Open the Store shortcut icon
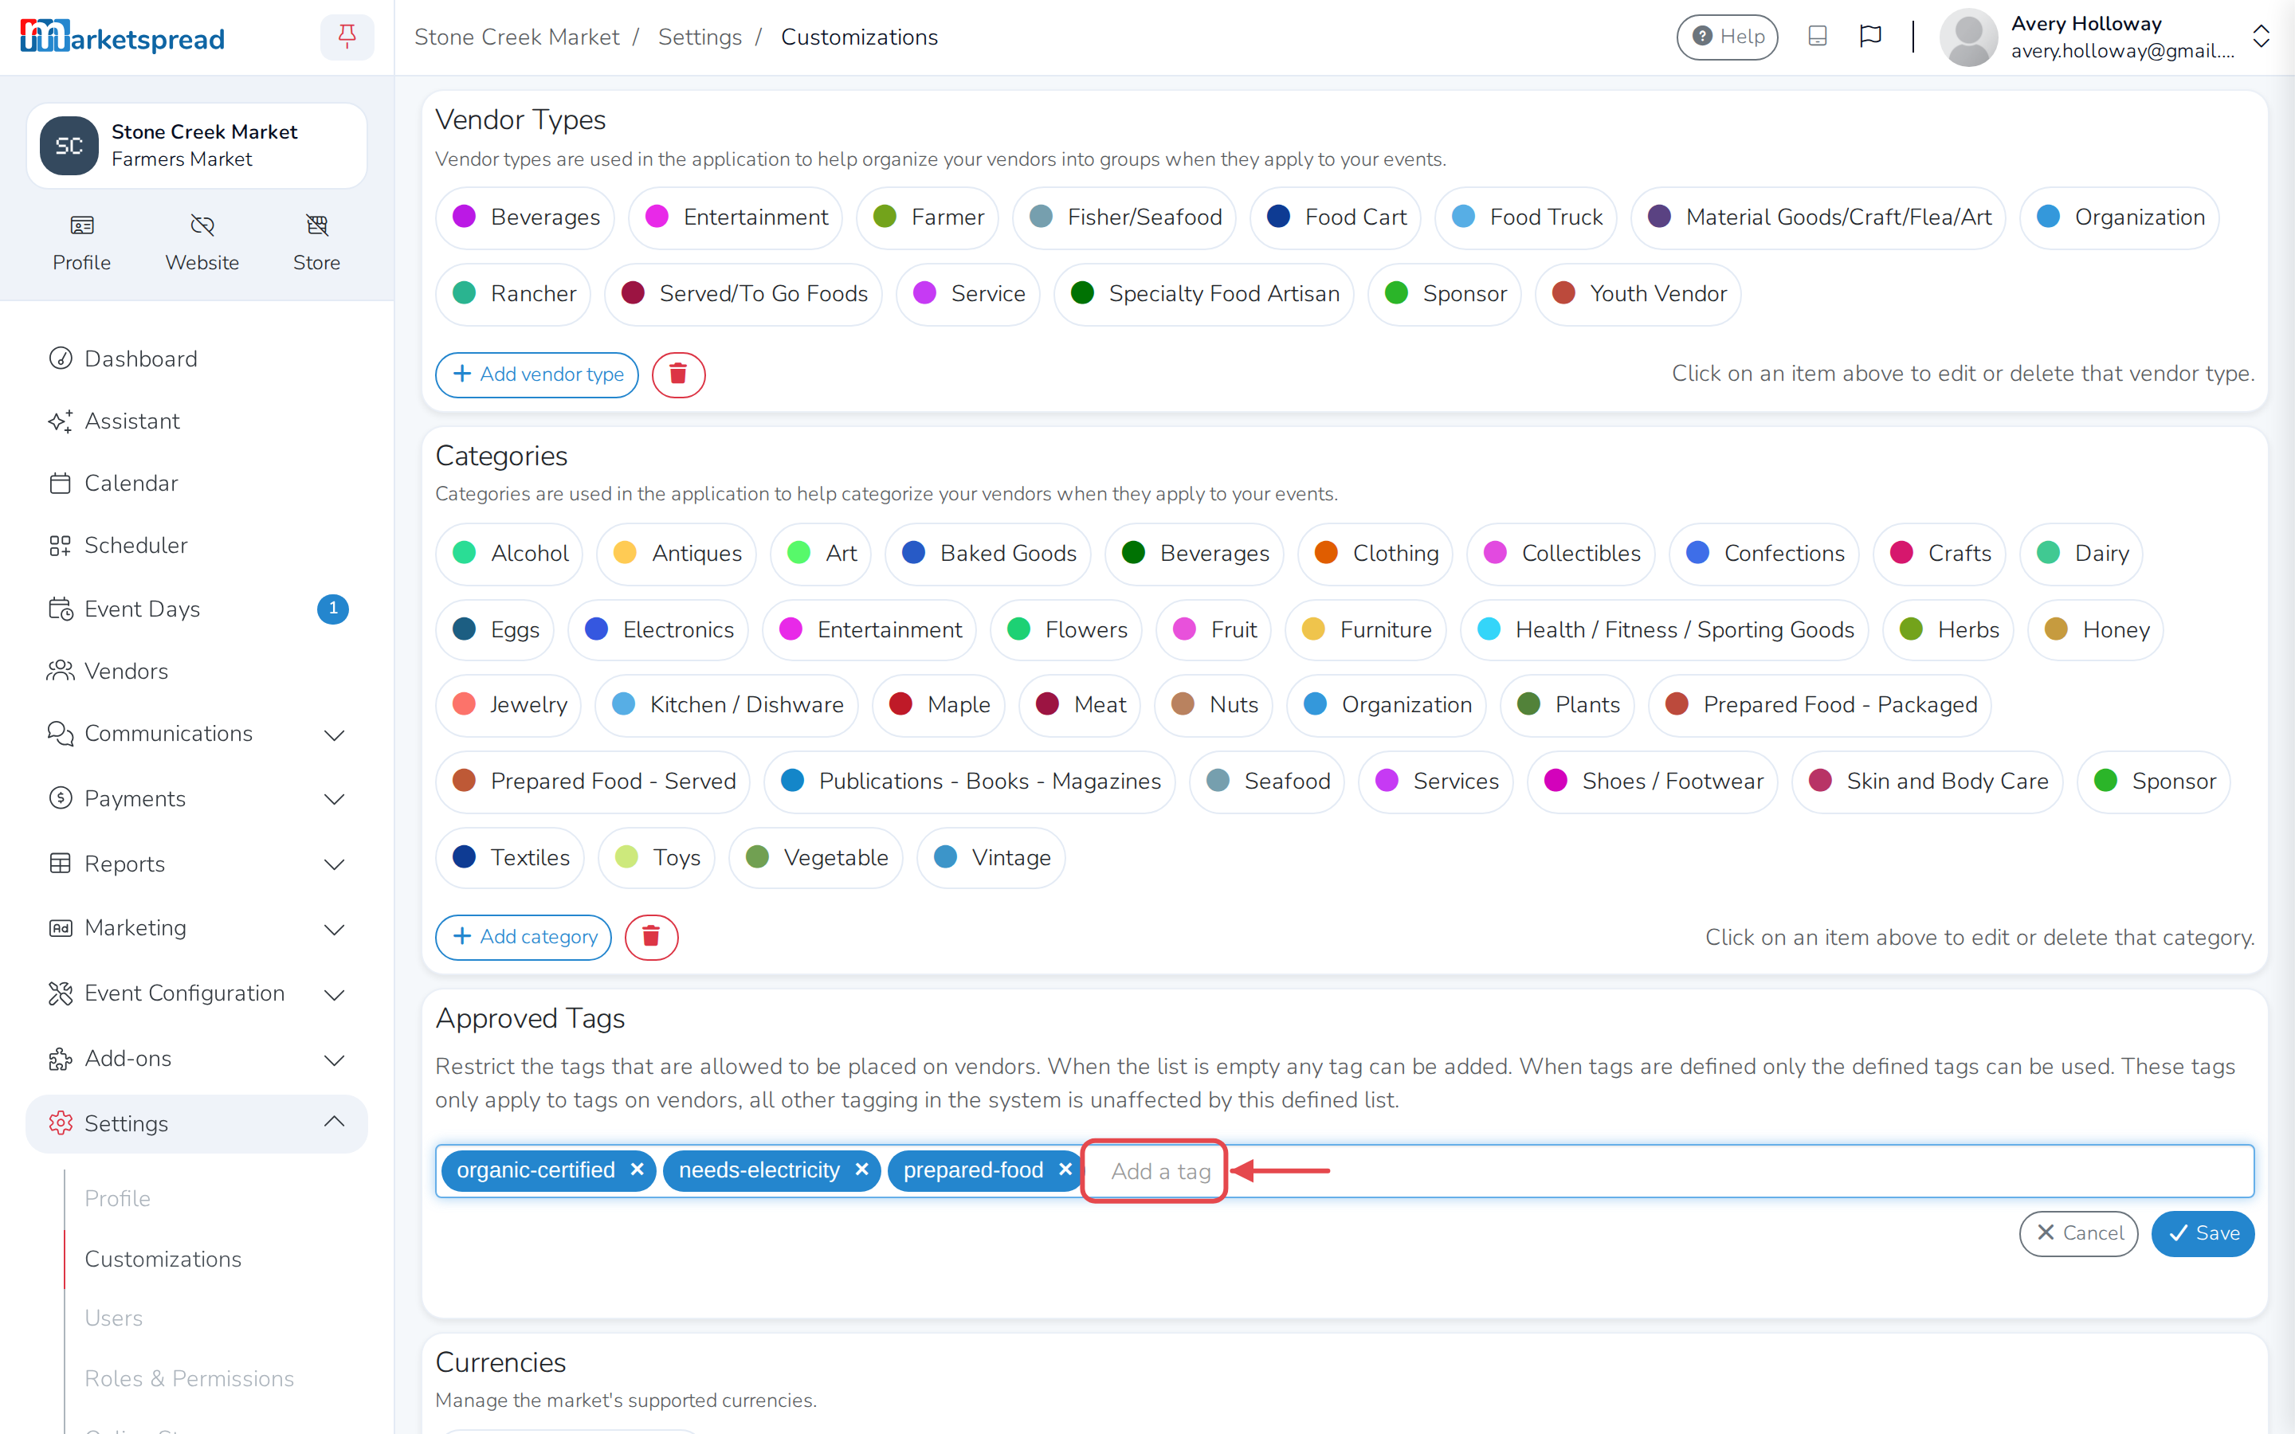 [316, 243]
